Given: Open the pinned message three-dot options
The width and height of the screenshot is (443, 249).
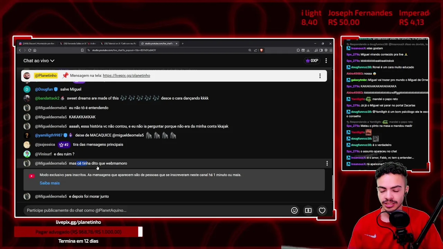Looking at the screenshot, I should pos(320,76).
